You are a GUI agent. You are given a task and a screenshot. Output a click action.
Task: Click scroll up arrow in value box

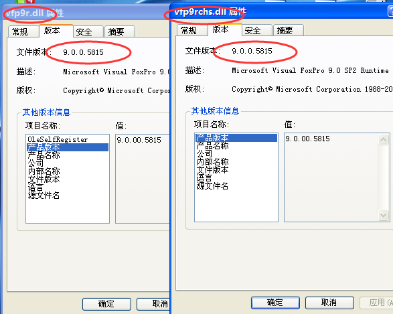pyautogui.click(x=383, y=139)
